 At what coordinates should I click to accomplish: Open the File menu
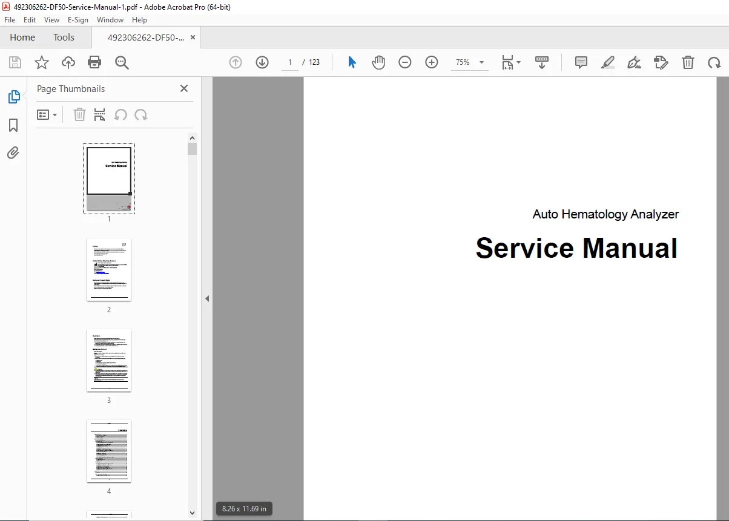point(10,20)
